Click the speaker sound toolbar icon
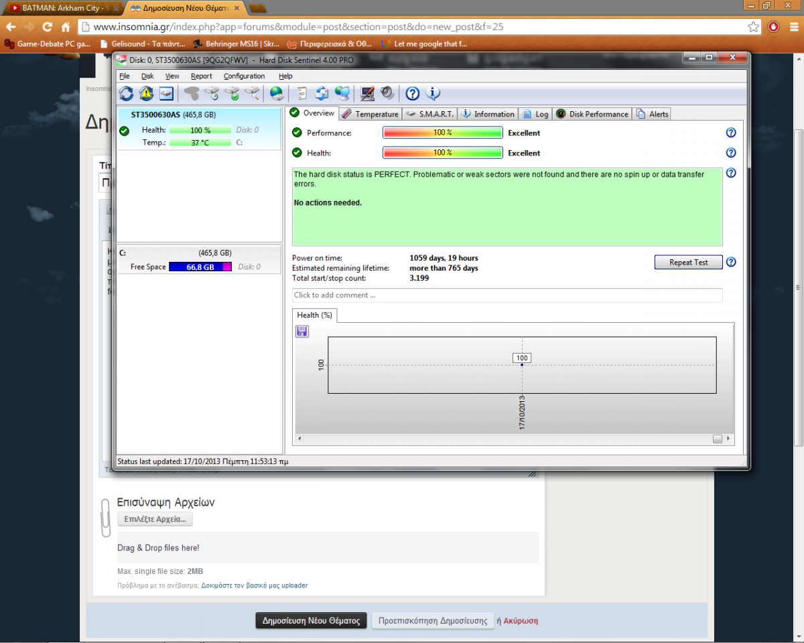The width and height of the screenshot is (804, 643). tap(387, 93)
